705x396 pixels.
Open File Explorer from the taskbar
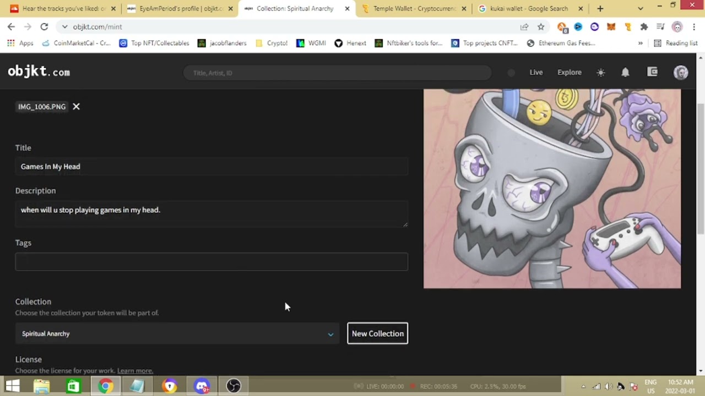41,386
